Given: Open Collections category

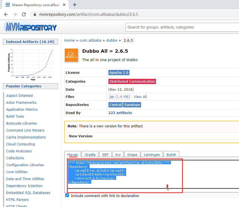Looking at the screenshot, I should click(15, 158).
